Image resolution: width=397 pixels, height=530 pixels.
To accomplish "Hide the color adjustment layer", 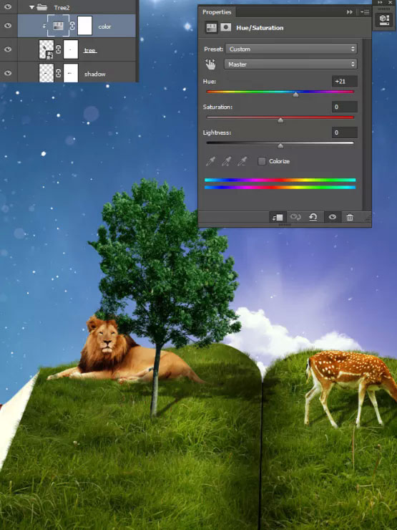I will pos(7,26).
